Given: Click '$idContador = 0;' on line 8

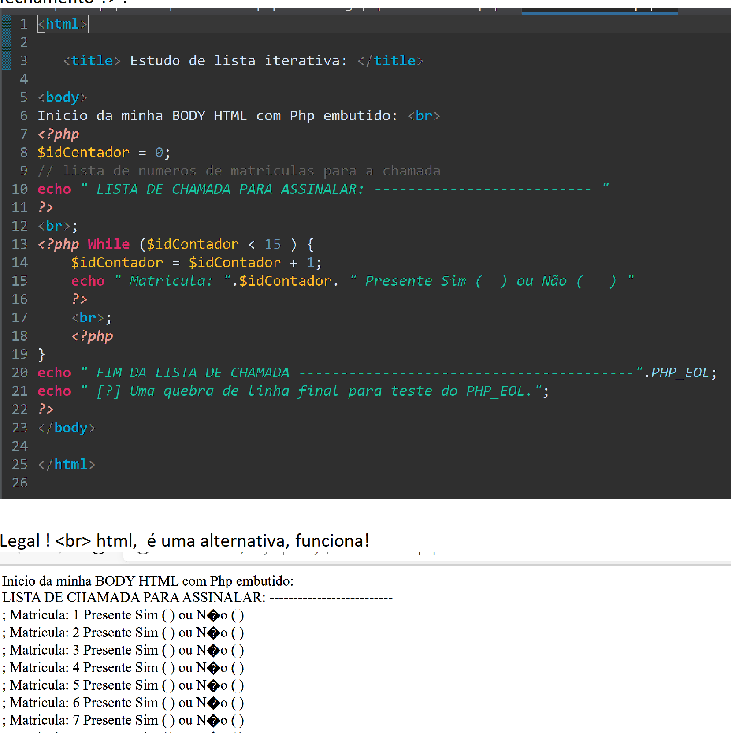Looking at the screenshot, I should pos(104,153).
